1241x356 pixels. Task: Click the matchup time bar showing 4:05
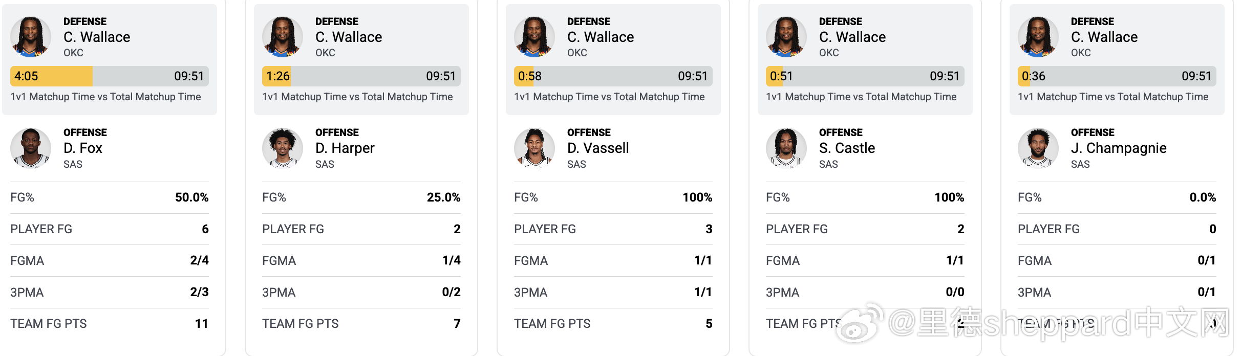[110, 76]
